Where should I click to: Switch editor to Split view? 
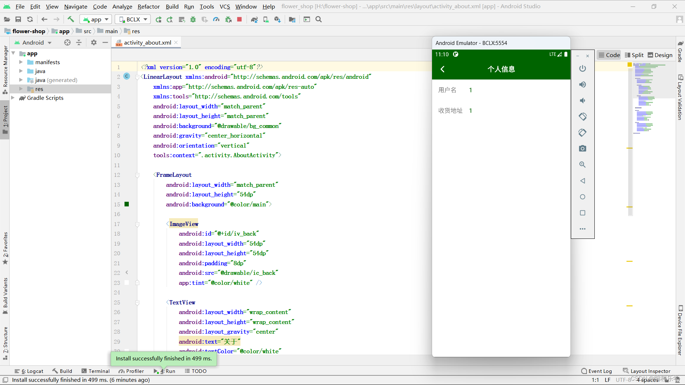click(x=634, y=55)
